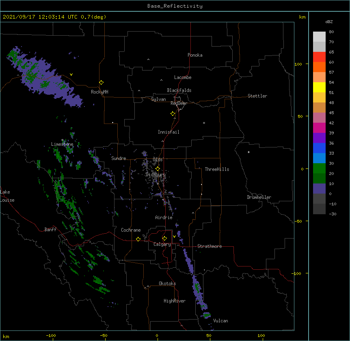This screenshot has width=350, height=341.
Task: Click the yellow V marker northwest of RockyMH
Action: (71, 75)
